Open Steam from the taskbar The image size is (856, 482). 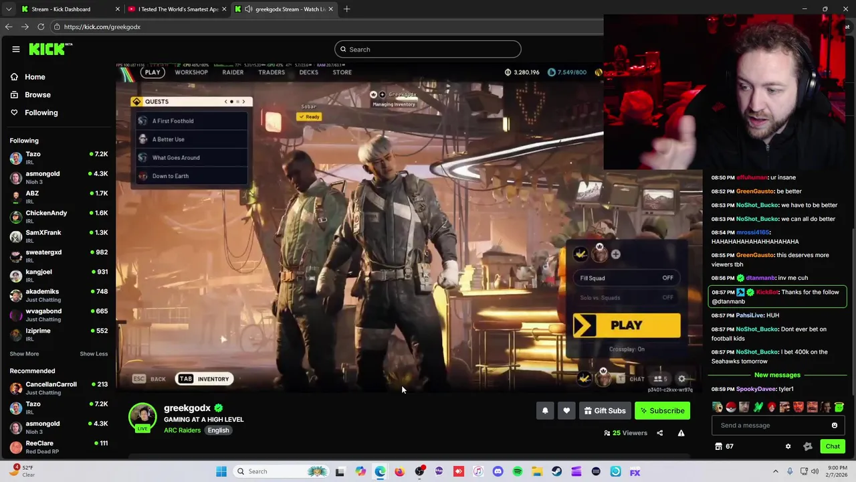click(556, 471)
